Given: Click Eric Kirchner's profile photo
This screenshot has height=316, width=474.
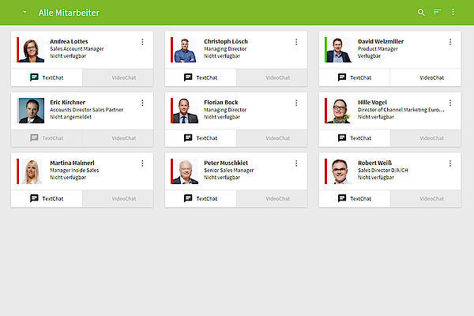Looking at the screenshot, I should [32, 110].
